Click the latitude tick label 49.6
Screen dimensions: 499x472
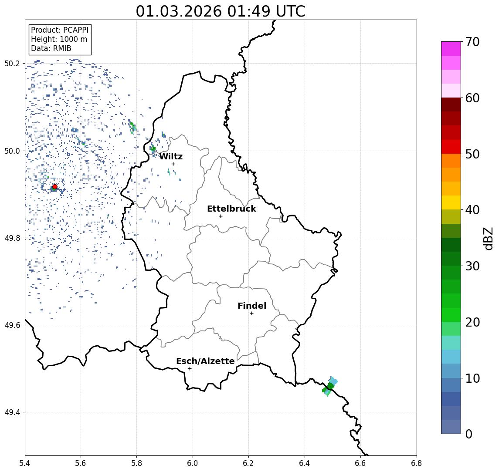(x=12, y=325)
